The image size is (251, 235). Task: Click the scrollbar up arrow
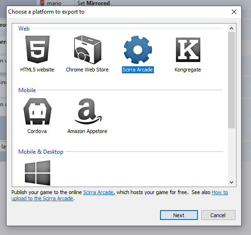pos(231,28)
